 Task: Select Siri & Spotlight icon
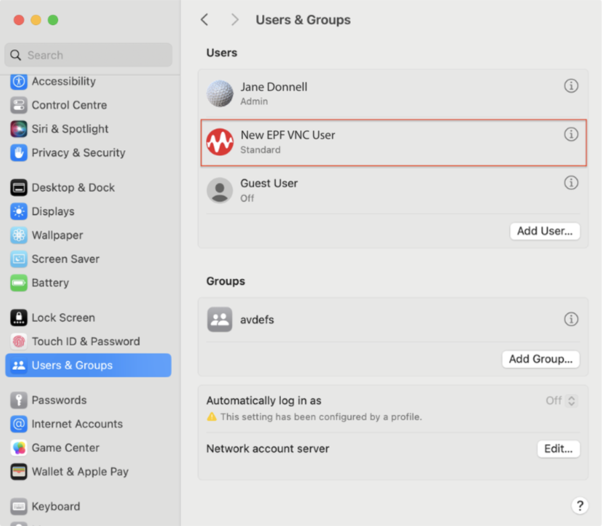pos(19,129)
